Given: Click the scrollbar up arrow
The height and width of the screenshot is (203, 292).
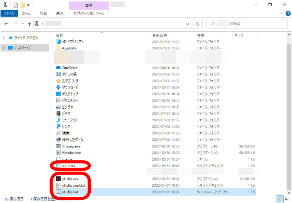Looking at the screenshot, I should coord(289,34).
